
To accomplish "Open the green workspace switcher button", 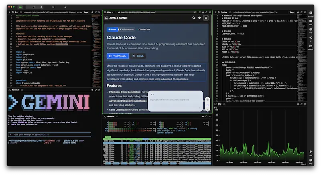I will 20,7.
